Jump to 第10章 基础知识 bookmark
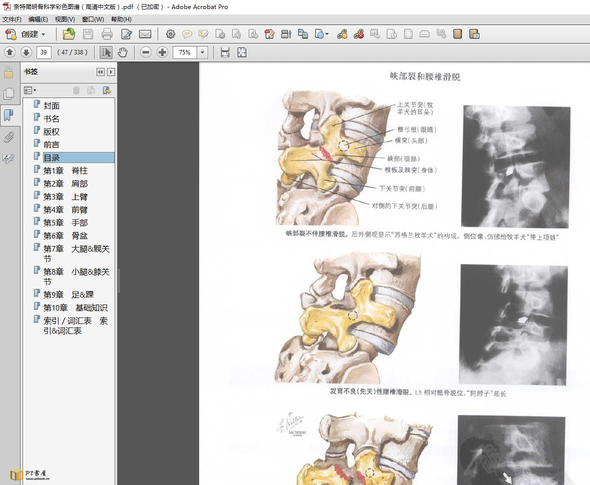 click(x=75, y=307)
